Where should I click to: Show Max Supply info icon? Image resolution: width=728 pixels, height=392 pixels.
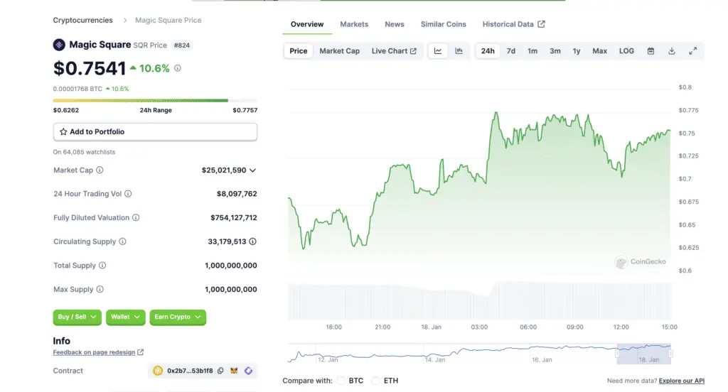[x=100, y=290]
